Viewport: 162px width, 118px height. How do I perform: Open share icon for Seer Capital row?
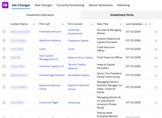coord(156,58)
